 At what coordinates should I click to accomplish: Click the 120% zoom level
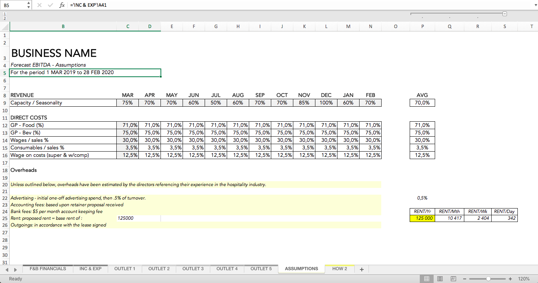click(x=523, y=279)
